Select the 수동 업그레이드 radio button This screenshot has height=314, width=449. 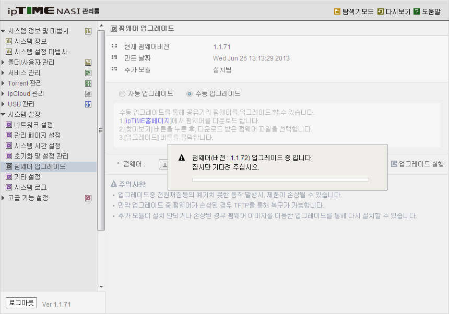point(190,94)
